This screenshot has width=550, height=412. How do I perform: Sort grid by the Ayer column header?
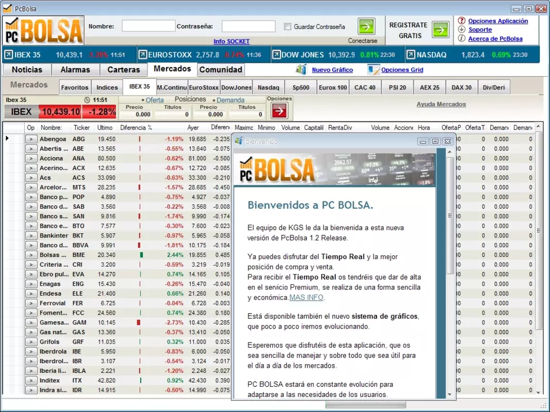click(196, 128)
